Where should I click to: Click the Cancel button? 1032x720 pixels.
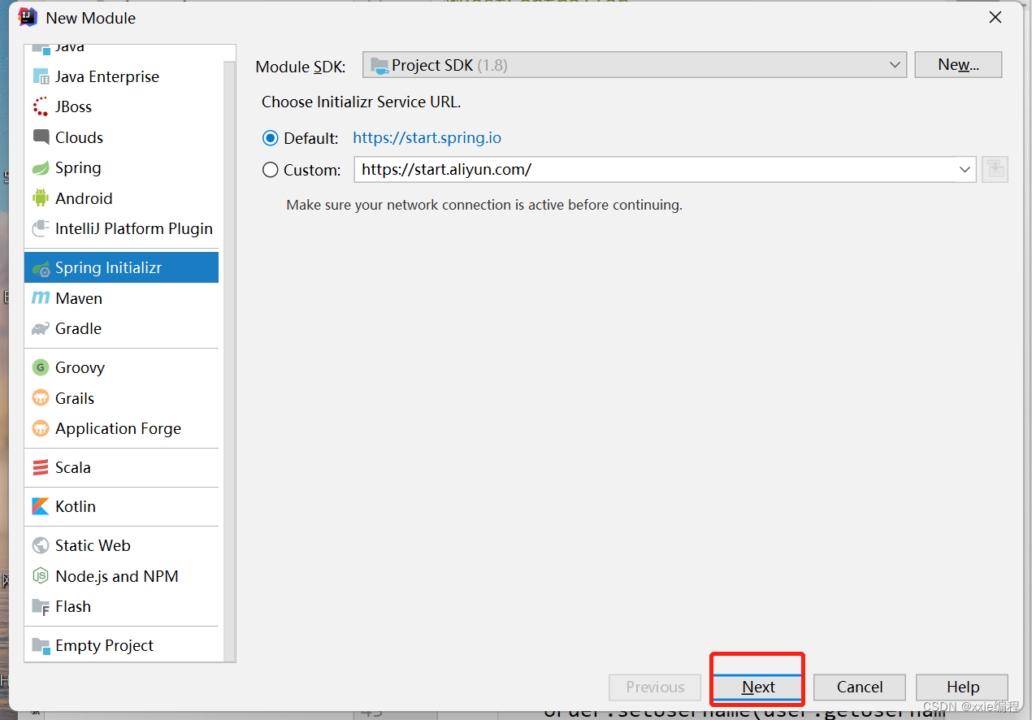860,687
